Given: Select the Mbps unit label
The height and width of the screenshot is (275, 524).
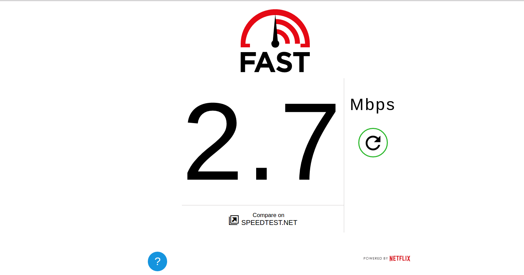Looking at the screenshot, I should click(372, 105).
